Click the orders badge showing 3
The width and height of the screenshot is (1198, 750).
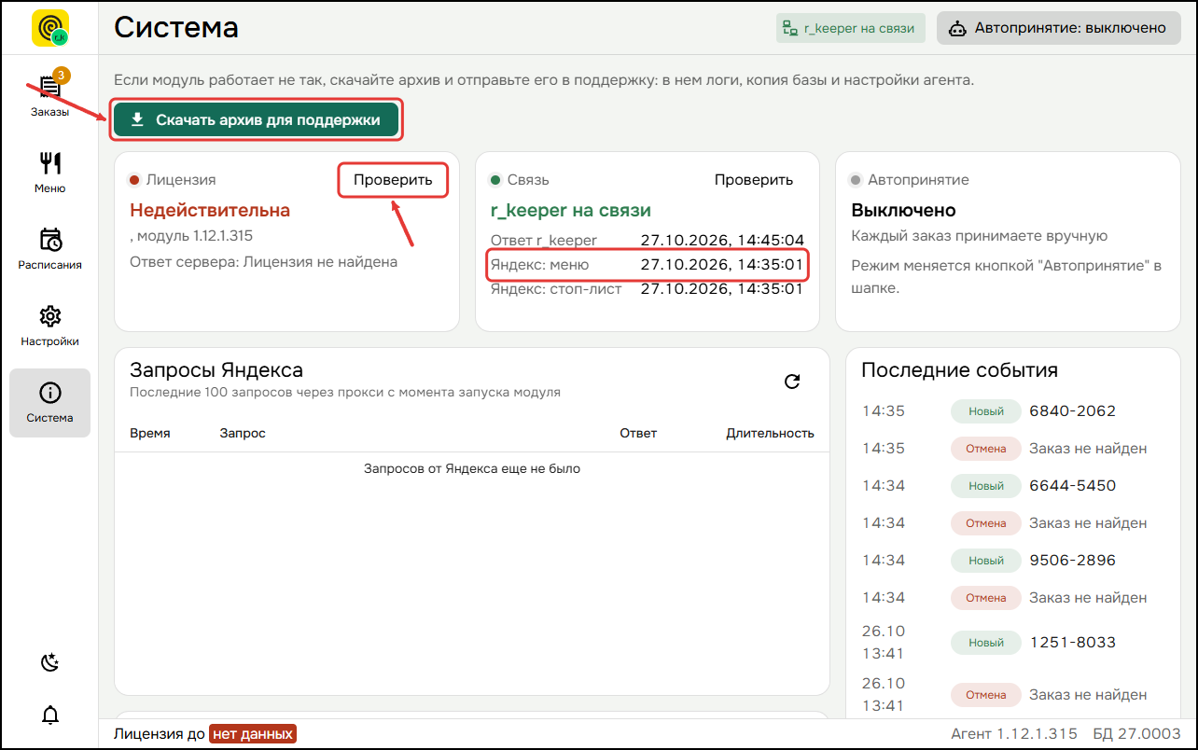(61, 75)
